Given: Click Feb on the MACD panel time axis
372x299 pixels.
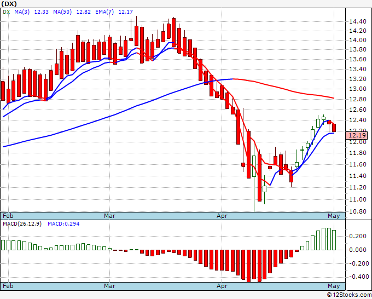Looking at the screenshot, I should pos(8,286).
